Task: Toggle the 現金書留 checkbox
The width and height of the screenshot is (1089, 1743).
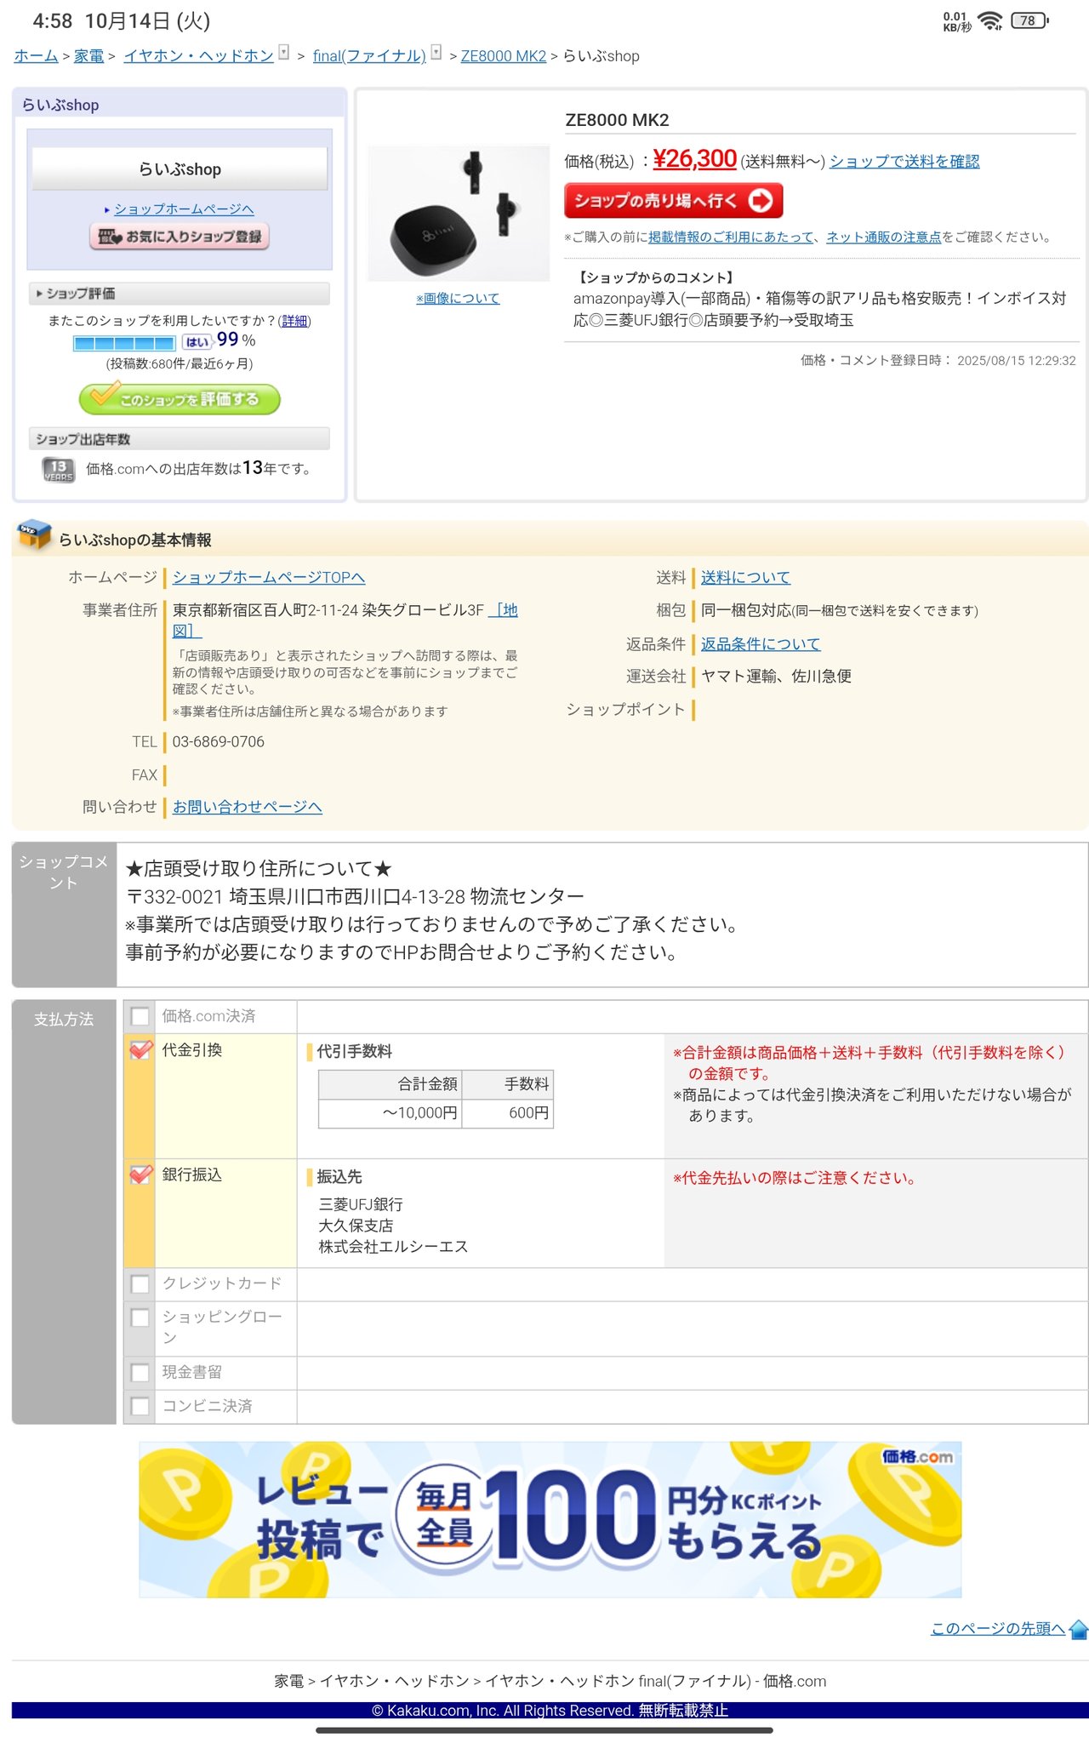Action: pos(140,1372)
